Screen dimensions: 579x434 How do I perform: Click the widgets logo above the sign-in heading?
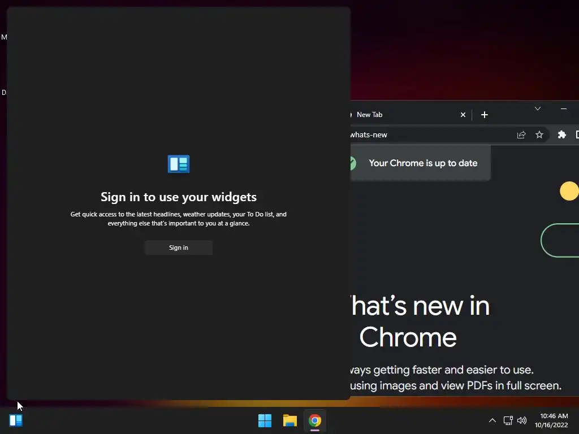click(x=179, y=164)
